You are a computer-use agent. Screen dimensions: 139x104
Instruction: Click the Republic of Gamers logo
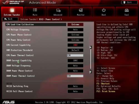[13, 2]
